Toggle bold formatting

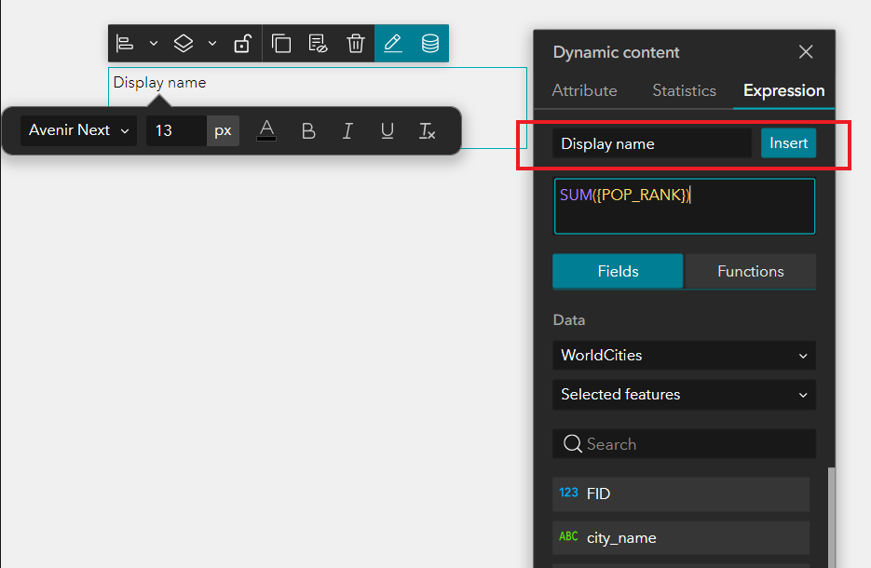(x=308, y=131)
